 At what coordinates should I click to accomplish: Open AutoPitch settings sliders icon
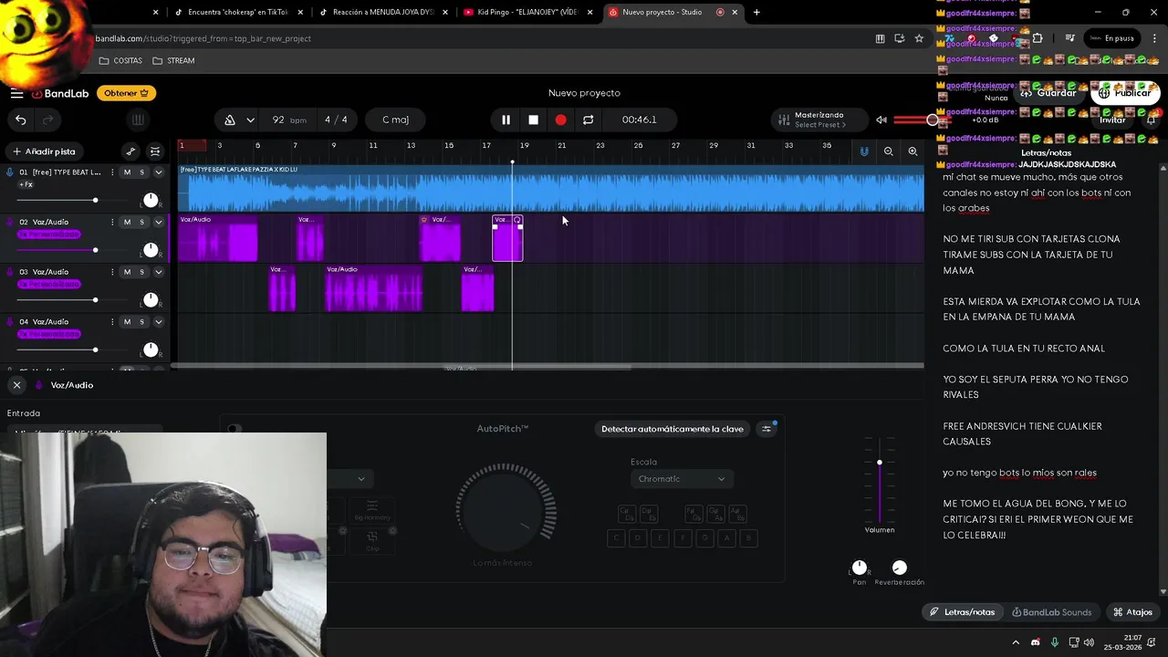tap(766, 429)
